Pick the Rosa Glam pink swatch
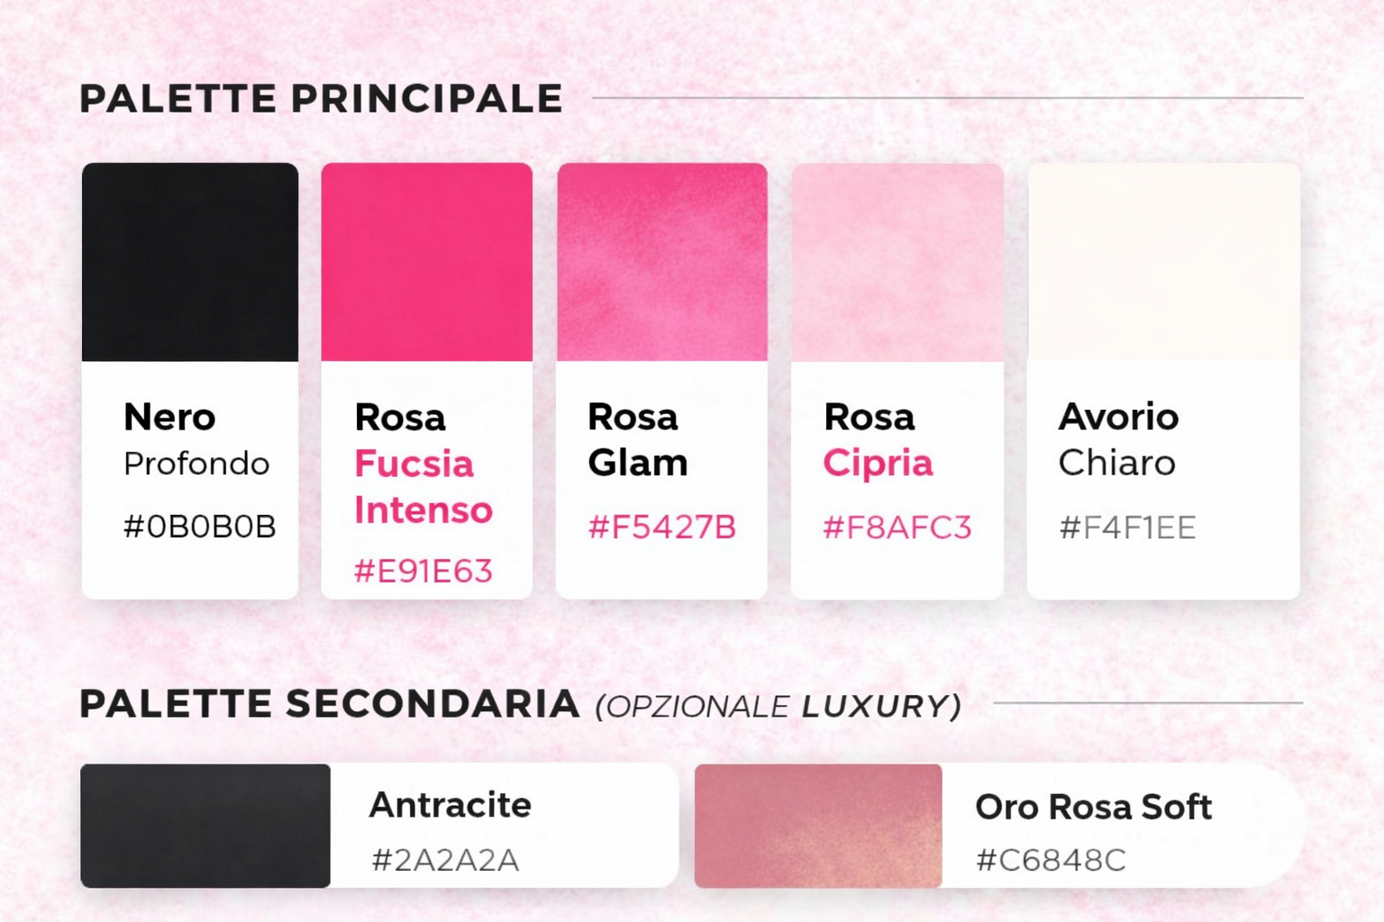This screenshot has height=922, width=1384. [662, 262]
